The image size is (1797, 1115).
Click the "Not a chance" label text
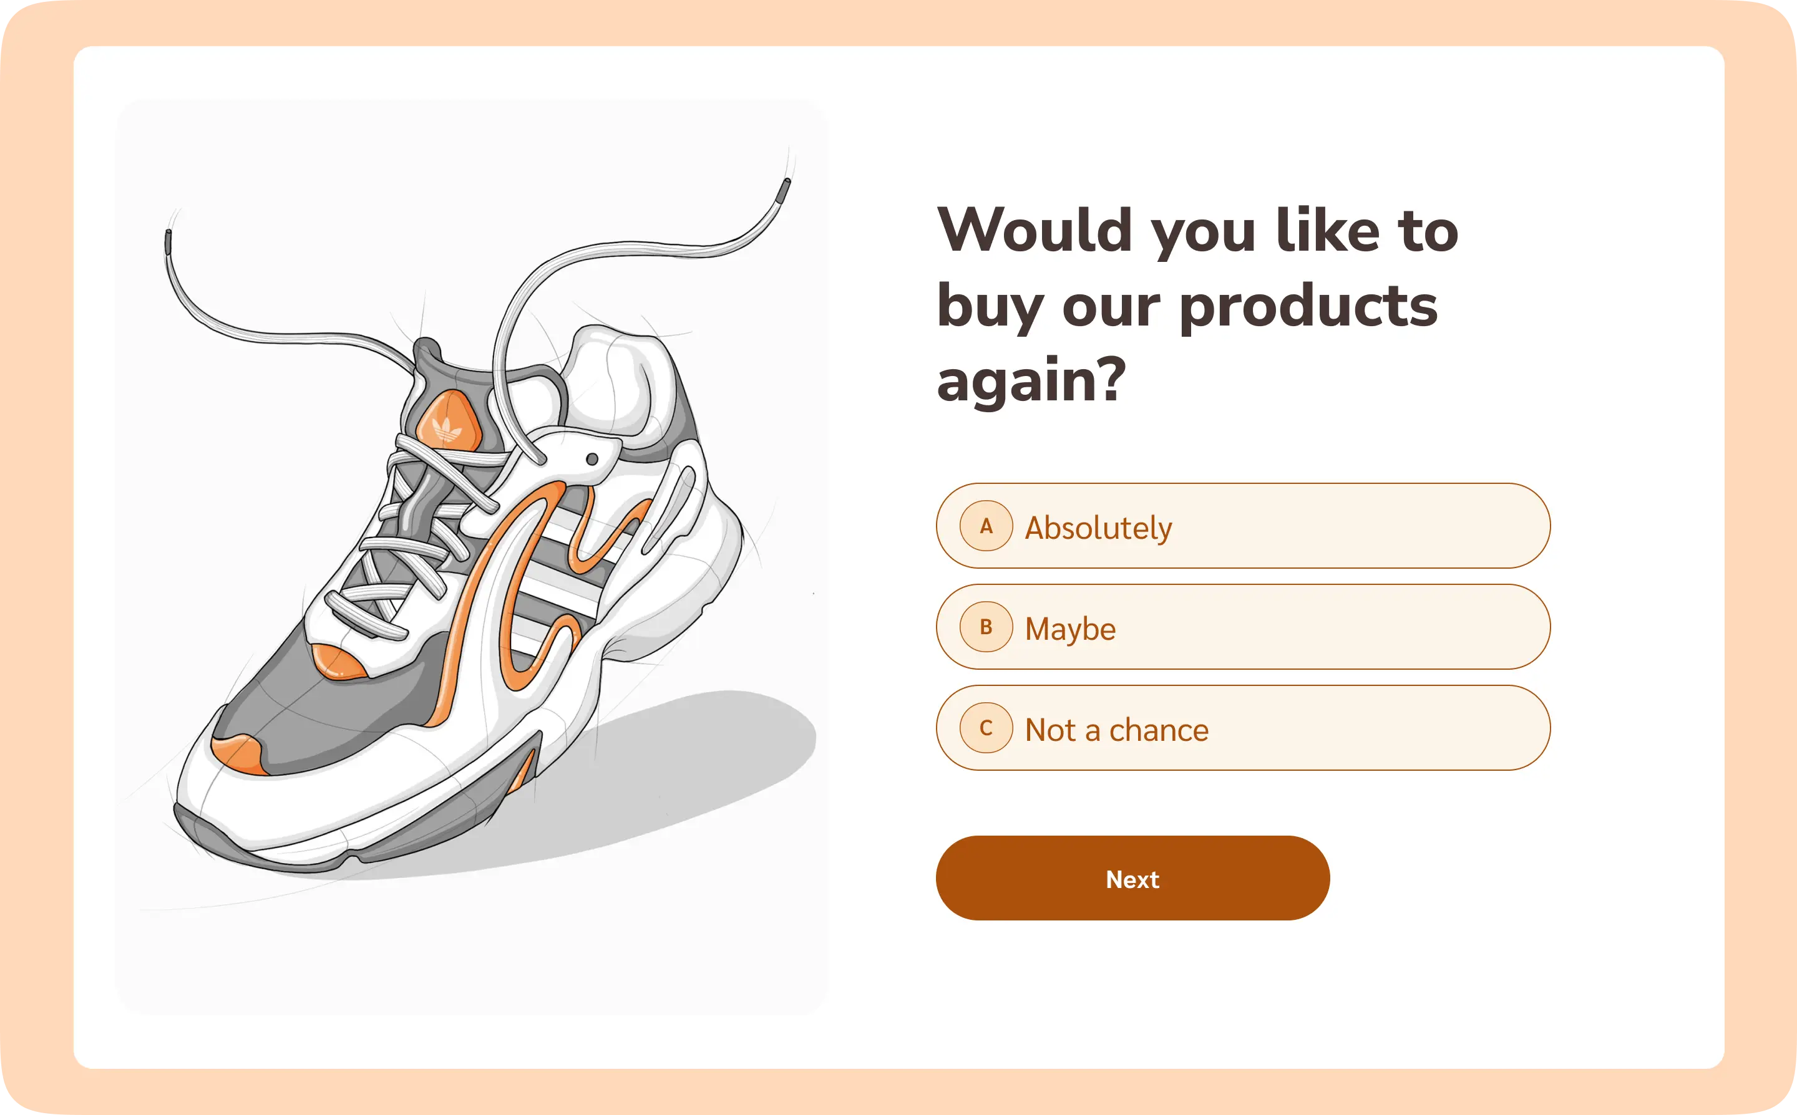click(1116, 730)
